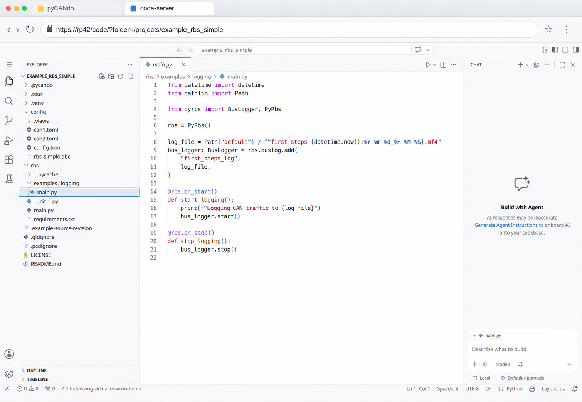
Task: Toggle the primary side bar layout
Action: pyautogui.click(x=555, y=50)
